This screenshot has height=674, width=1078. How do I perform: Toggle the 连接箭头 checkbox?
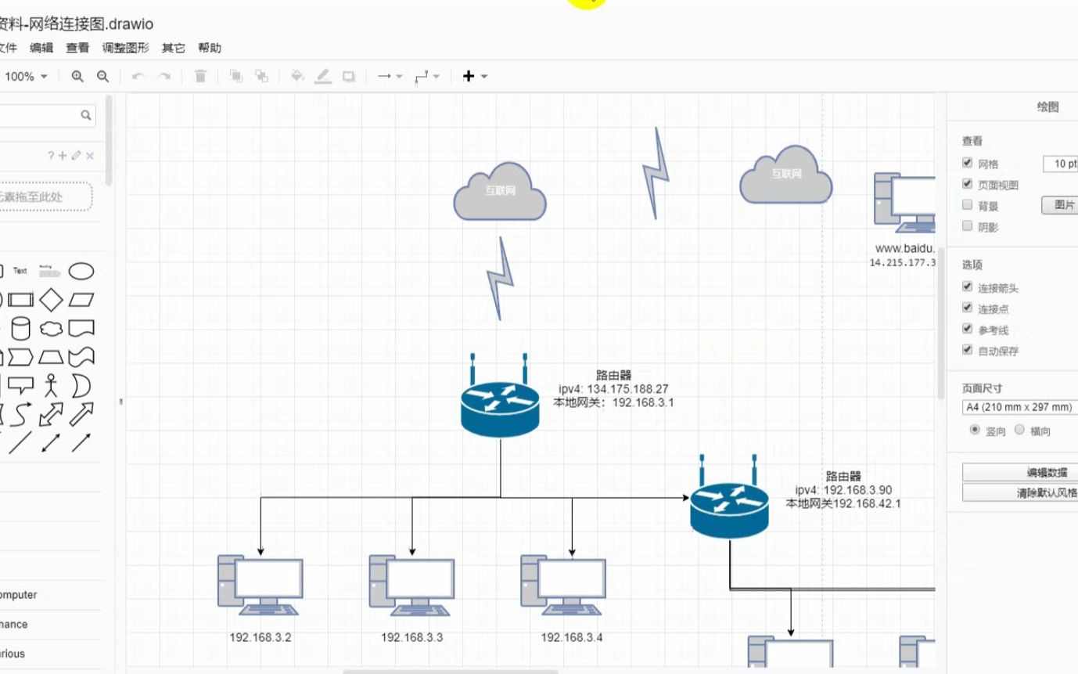[968, 287]
